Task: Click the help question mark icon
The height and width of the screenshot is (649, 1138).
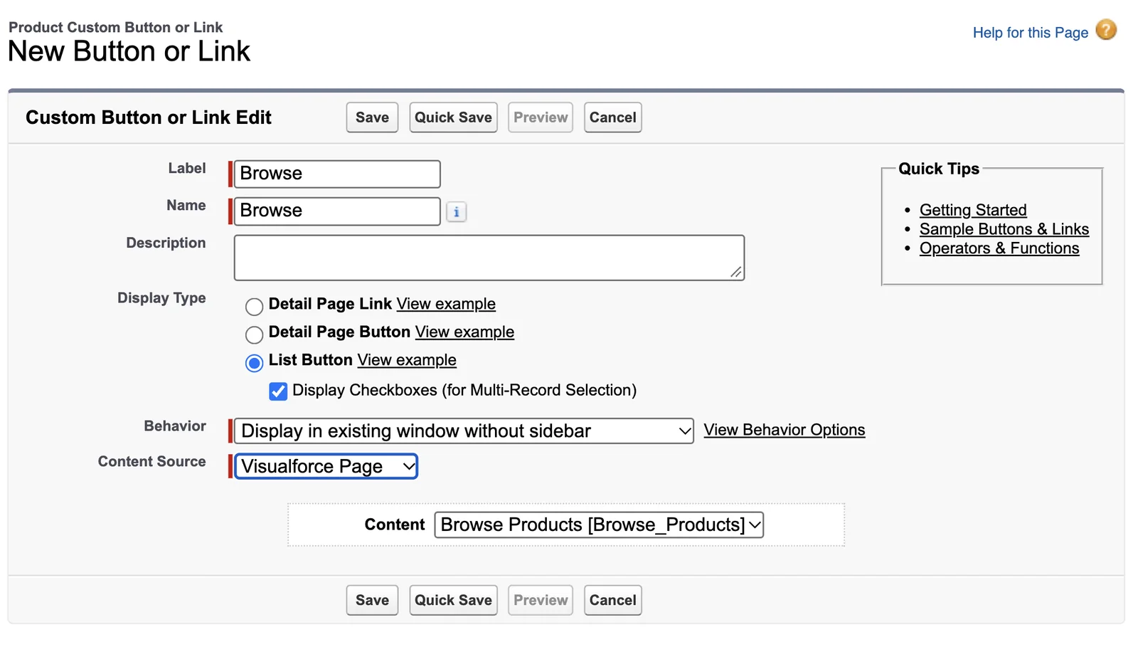Action: (x=1106, y=30)
